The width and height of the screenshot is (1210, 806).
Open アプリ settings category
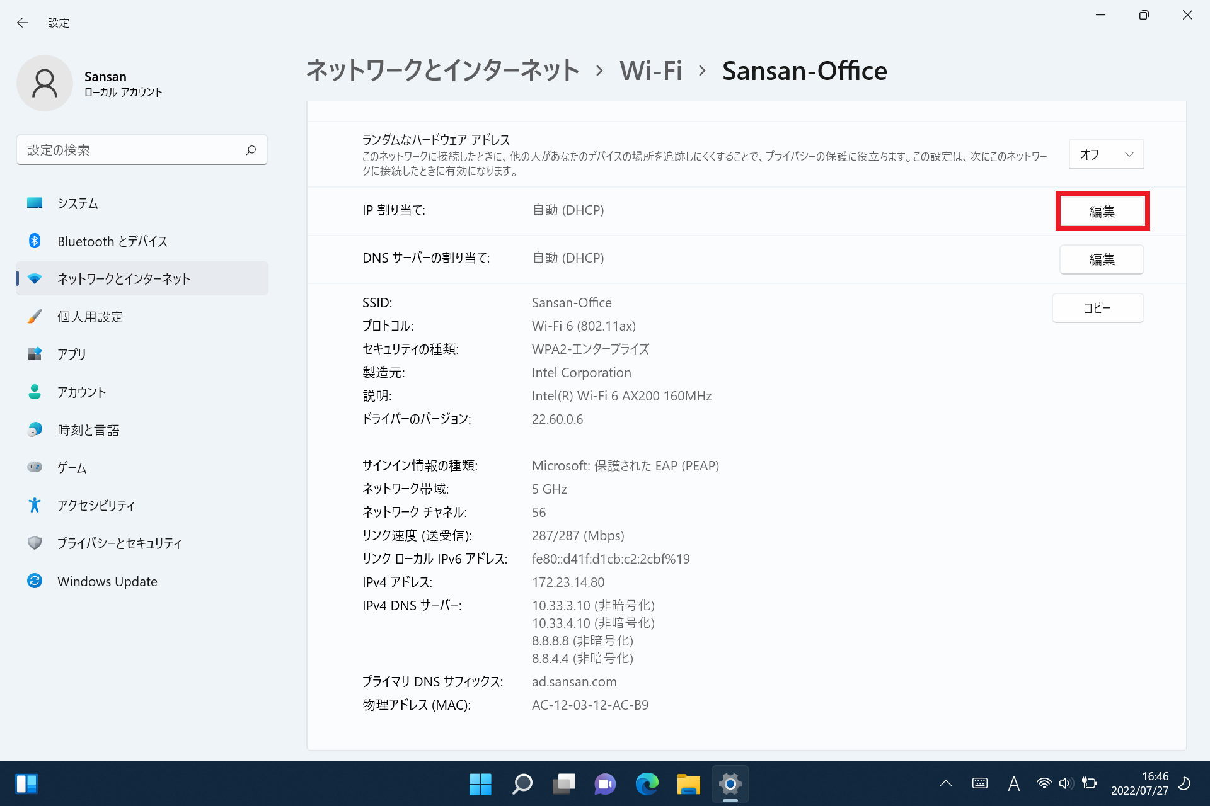[x=142, y=354]
